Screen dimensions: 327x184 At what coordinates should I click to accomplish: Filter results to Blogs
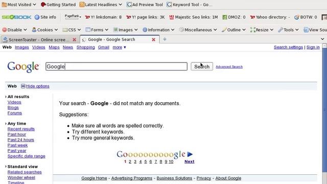coord(13,107)
